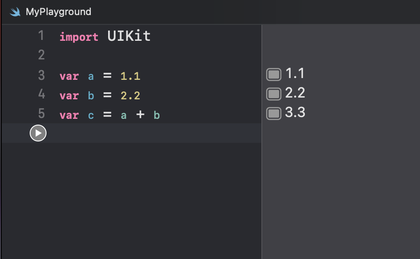Show quick look for result 3.3
Image resolution: width=420 pixels, height=259 pixels.
click(x=274, y=114)
